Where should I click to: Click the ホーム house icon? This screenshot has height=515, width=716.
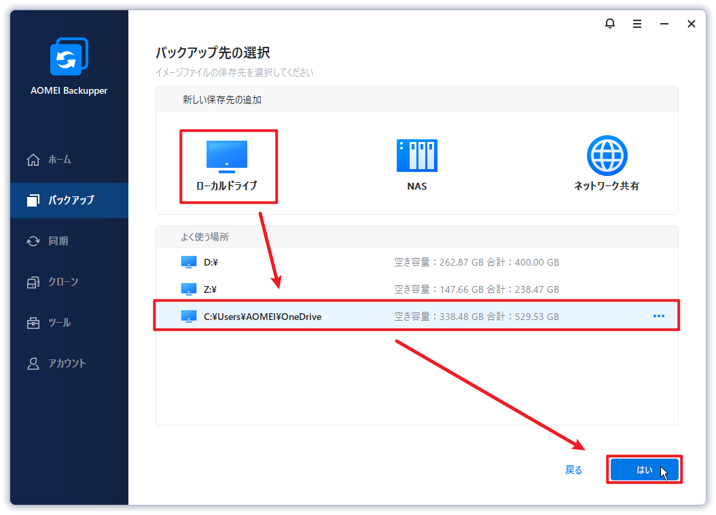(x=33, y=160)
